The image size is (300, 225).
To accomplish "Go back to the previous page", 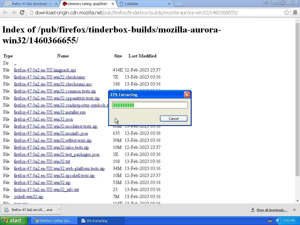I will click(5, 13).
